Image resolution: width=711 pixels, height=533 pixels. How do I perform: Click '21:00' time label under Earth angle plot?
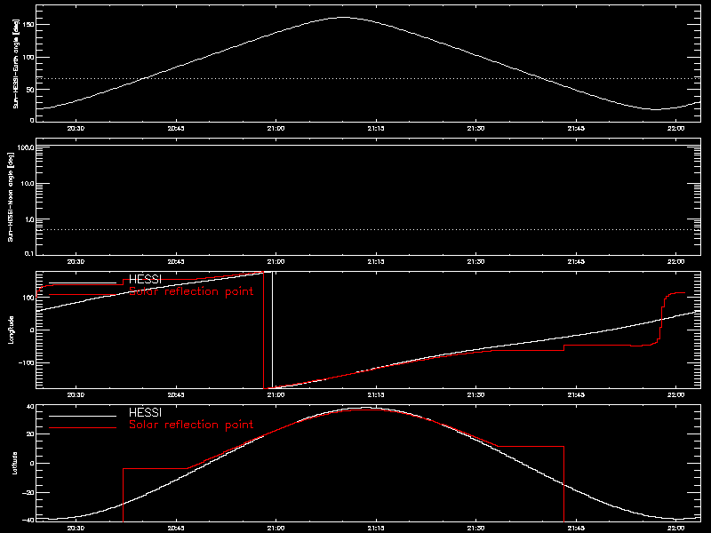coord(276,129)
